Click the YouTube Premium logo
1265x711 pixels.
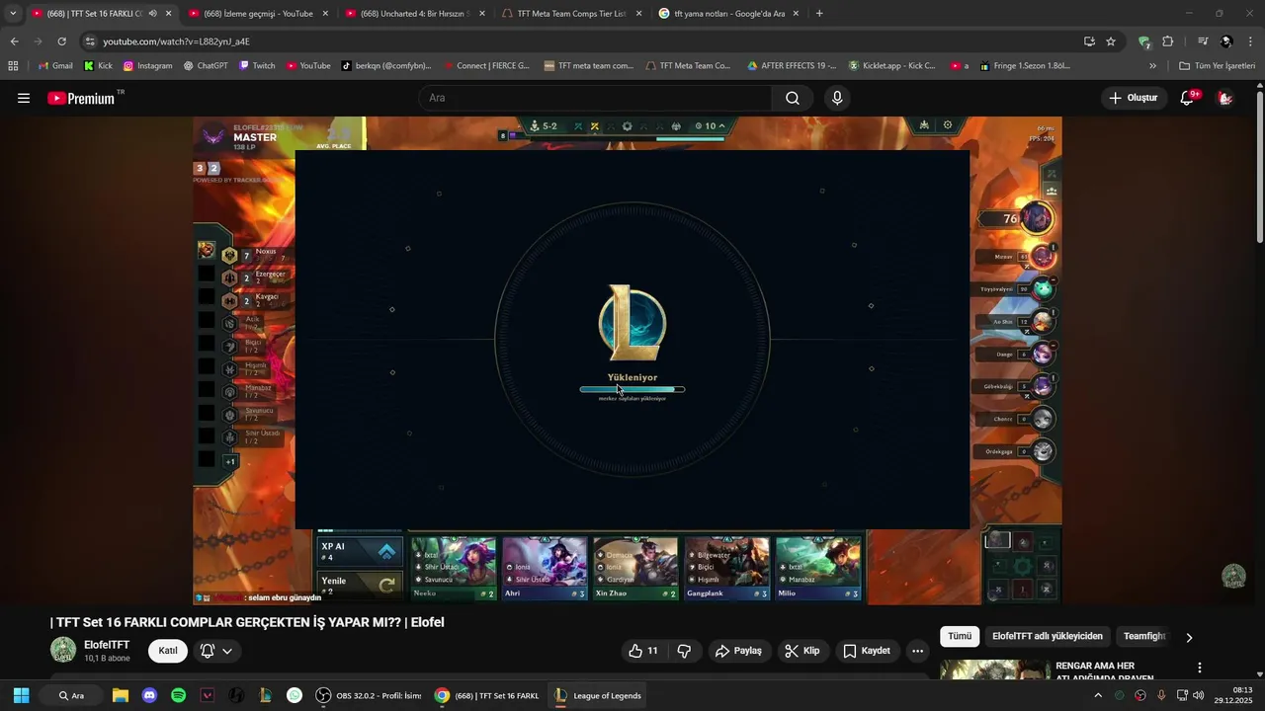[81, 98]
